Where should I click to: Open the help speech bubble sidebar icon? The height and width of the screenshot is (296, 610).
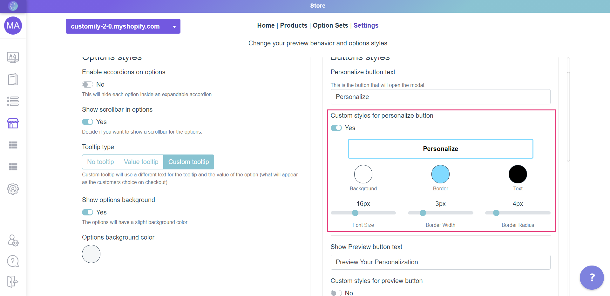point(13,261)
